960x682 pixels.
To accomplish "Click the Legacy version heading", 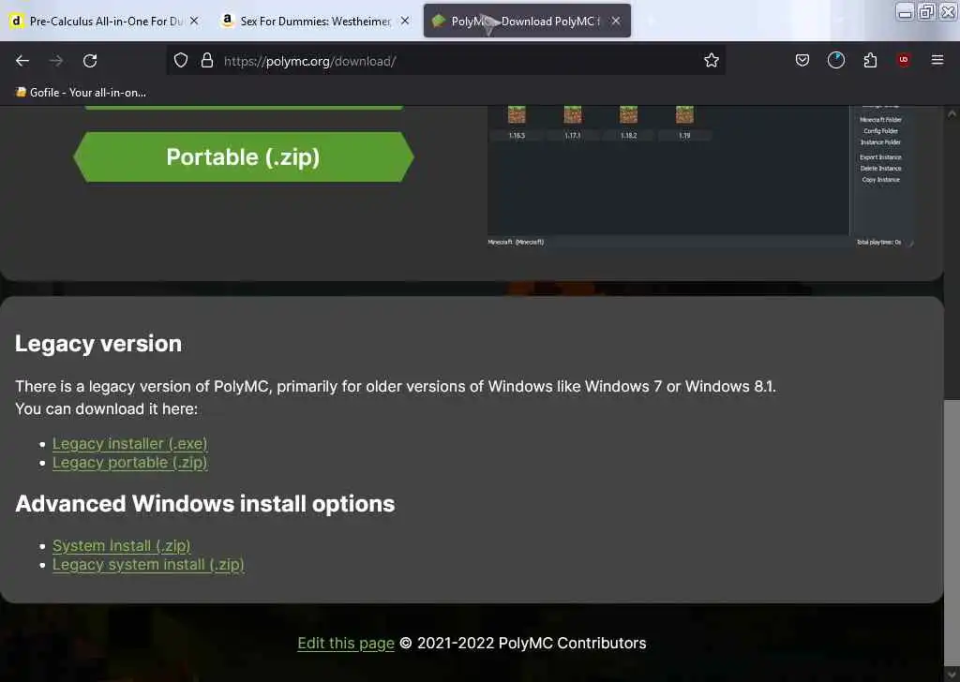I will point(98,344).
